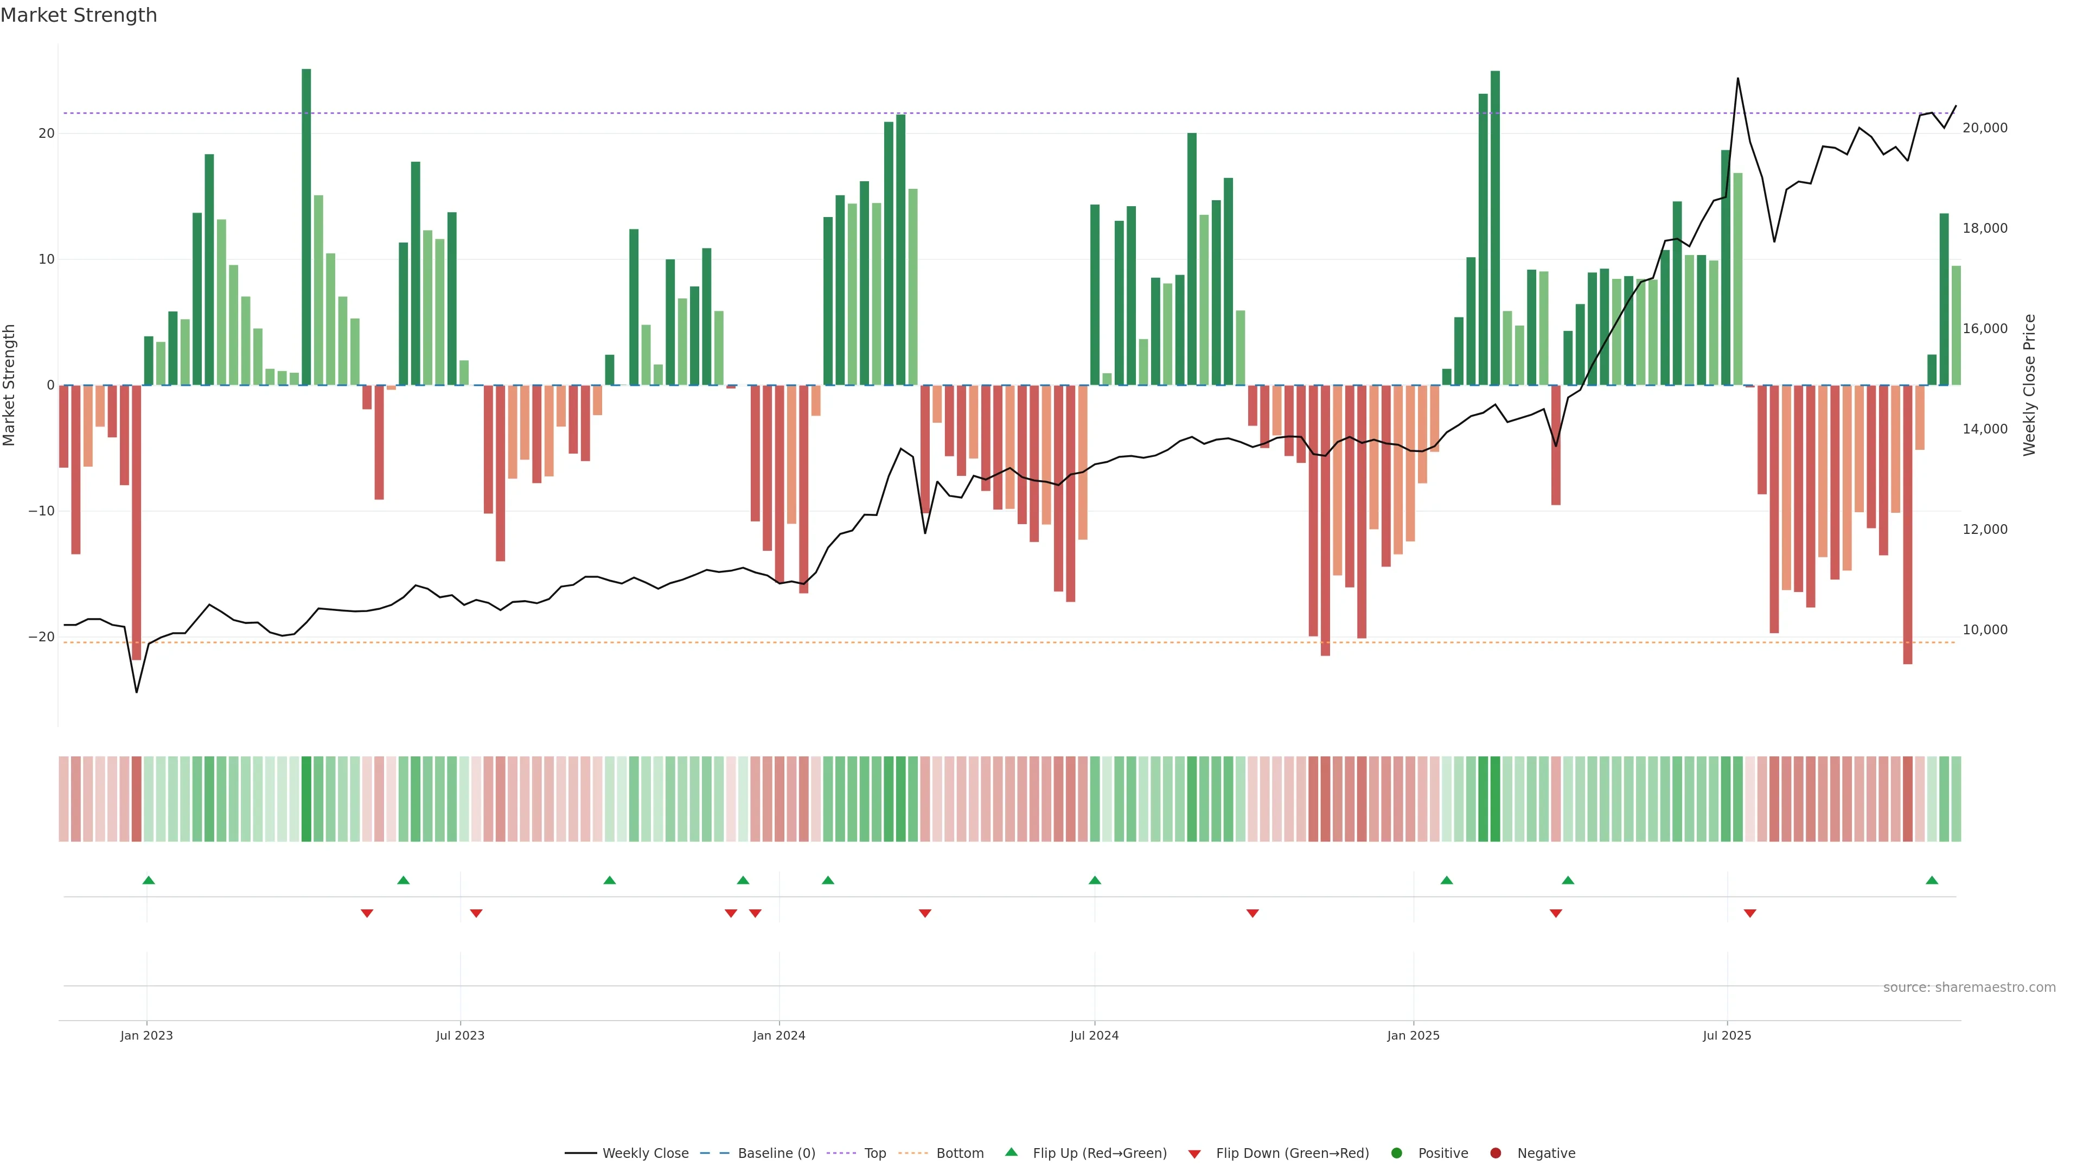The height and width of the screenshot is (1172, 2083).
Task: Click the 20,000 right price-axis label
Action: (1984, 128)
